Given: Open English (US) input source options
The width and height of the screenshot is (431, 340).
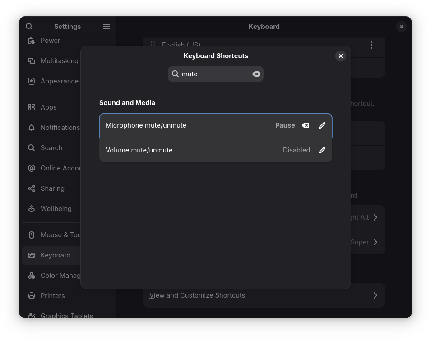Looking at the screenshot, I should [371, 45].
